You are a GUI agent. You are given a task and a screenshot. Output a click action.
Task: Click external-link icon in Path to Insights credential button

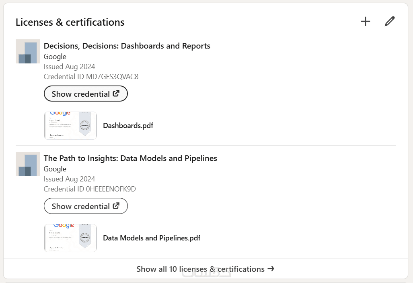[116, 206]
